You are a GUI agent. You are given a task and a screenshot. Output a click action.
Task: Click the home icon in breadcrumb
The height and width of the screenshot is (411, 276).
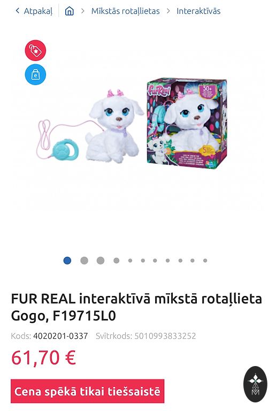69,11
